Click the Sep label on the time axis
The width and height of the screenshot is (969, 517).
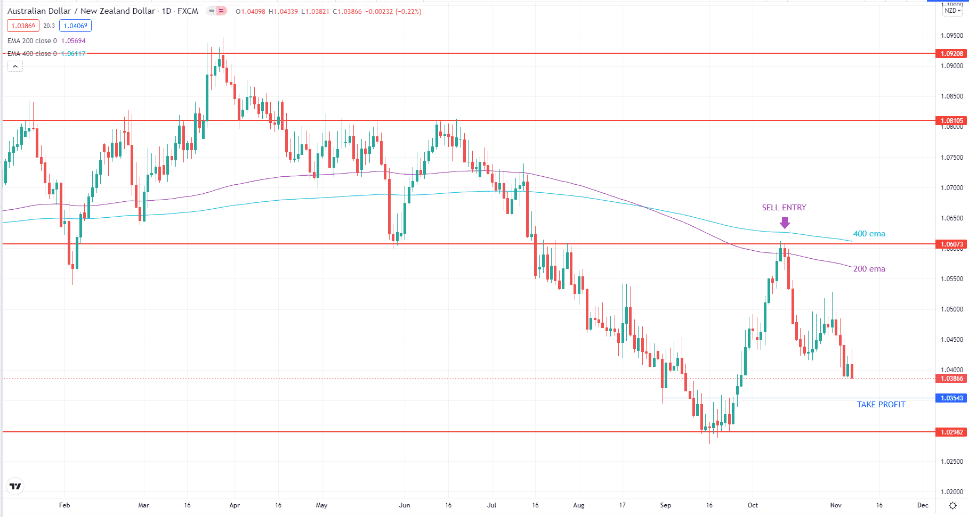666,505
